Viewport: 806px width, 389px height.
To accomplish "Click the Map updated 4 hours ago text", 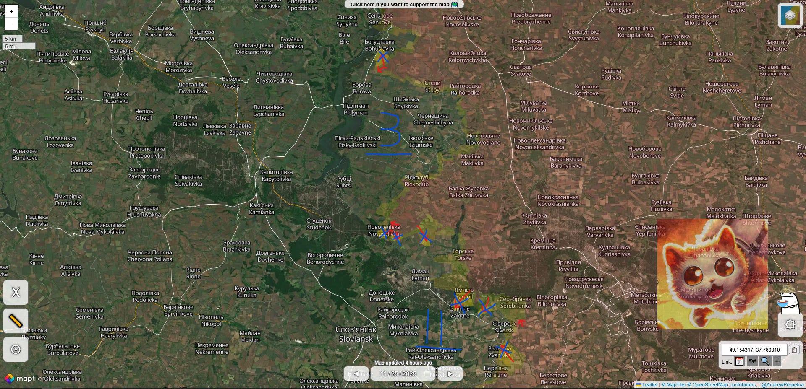I will 403,363.
